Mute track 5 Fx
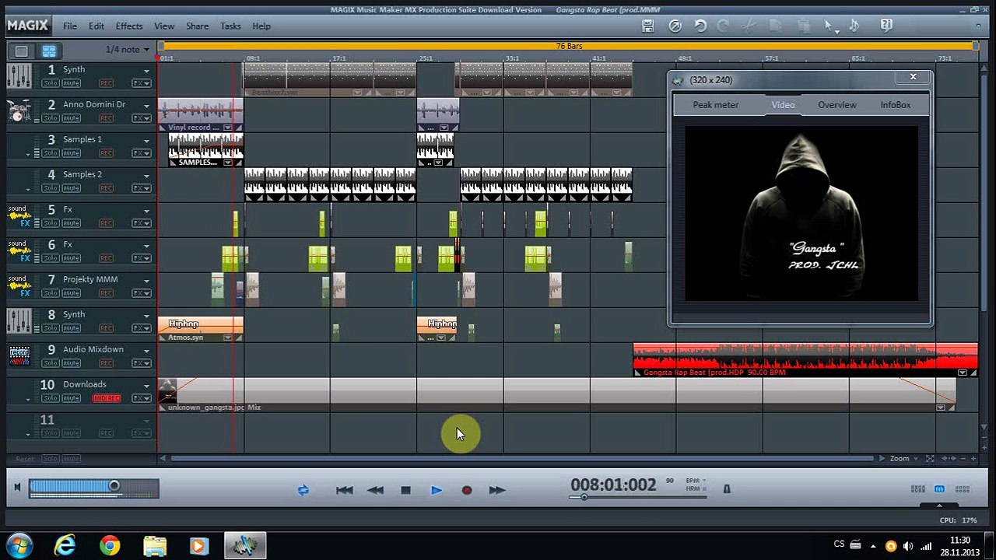The width and height of the screenshot is (996, 560). pos(72,223)
